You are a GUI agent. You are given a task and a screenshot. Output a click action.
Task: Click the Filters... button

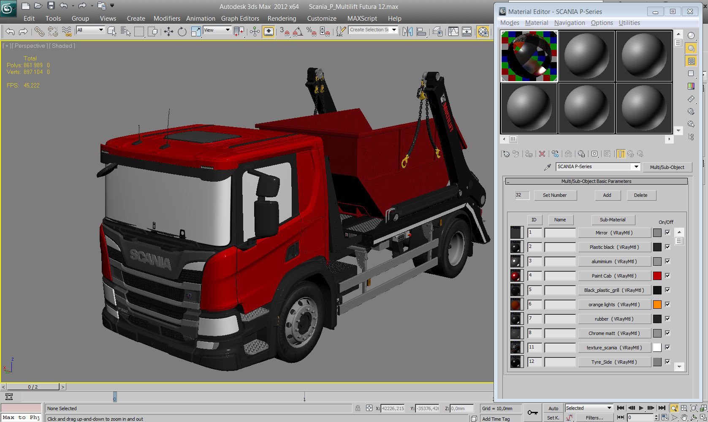594,418
